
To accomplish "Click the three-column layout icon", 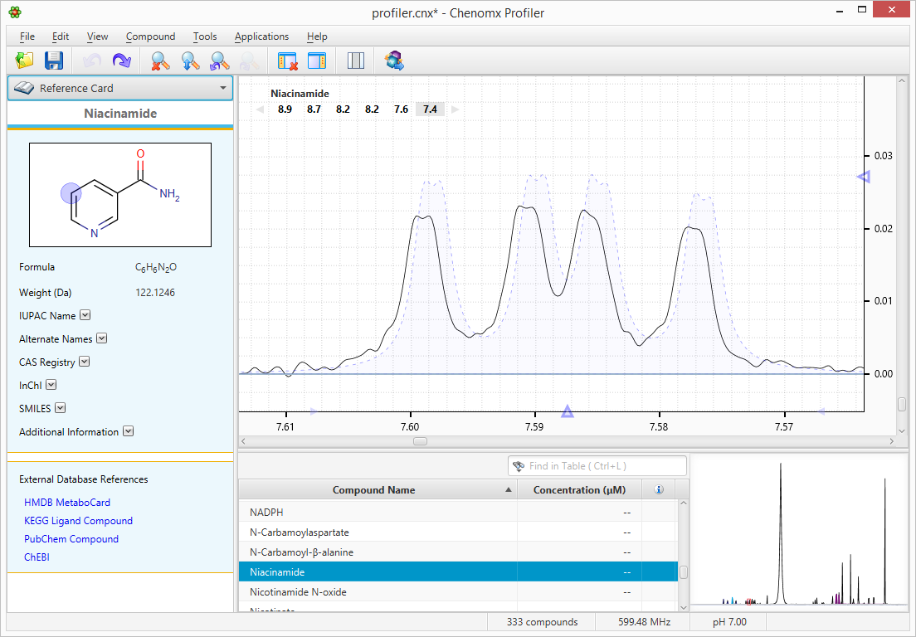I will click(356, 61).
